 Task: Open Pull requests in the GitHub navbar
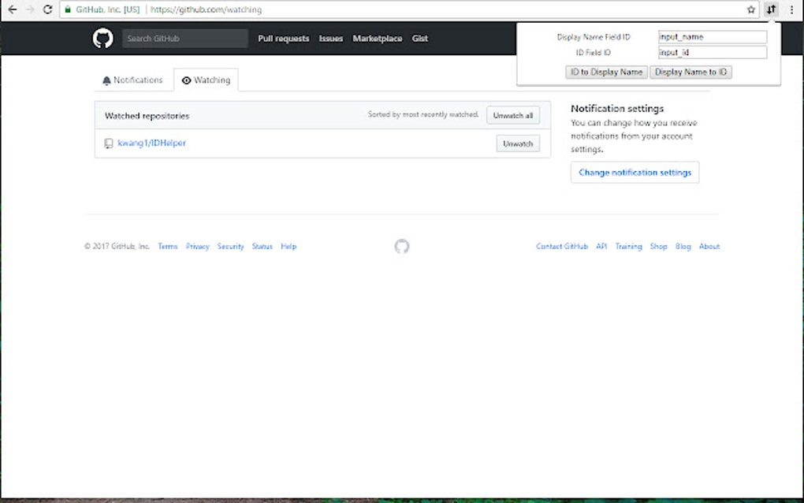284,38
